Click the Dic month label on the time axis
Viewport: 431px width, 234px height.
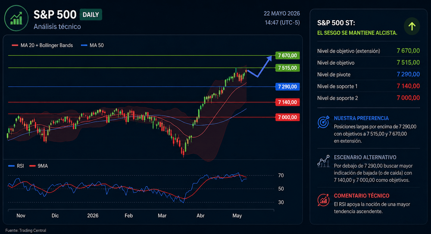pos(55,216)
